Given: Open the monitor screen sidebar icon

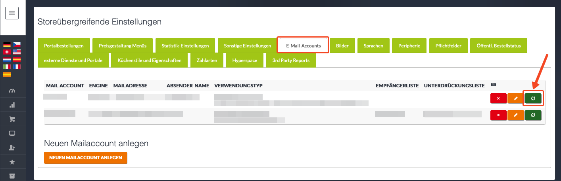Looking at the screenshot, I should (12, 133).
